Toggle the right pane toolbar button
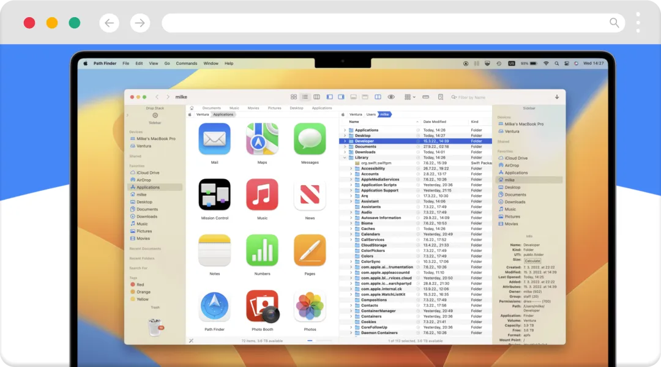This screenshot has height=367, width=661. tap(341, 97)
